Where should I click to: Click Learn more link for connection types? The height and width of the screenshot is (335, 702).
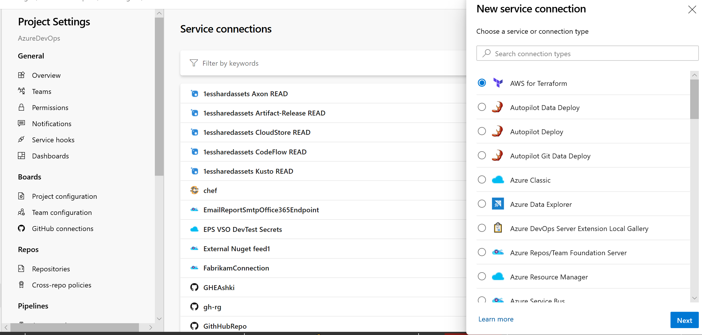pyautogui.click(x=496, y=319)
